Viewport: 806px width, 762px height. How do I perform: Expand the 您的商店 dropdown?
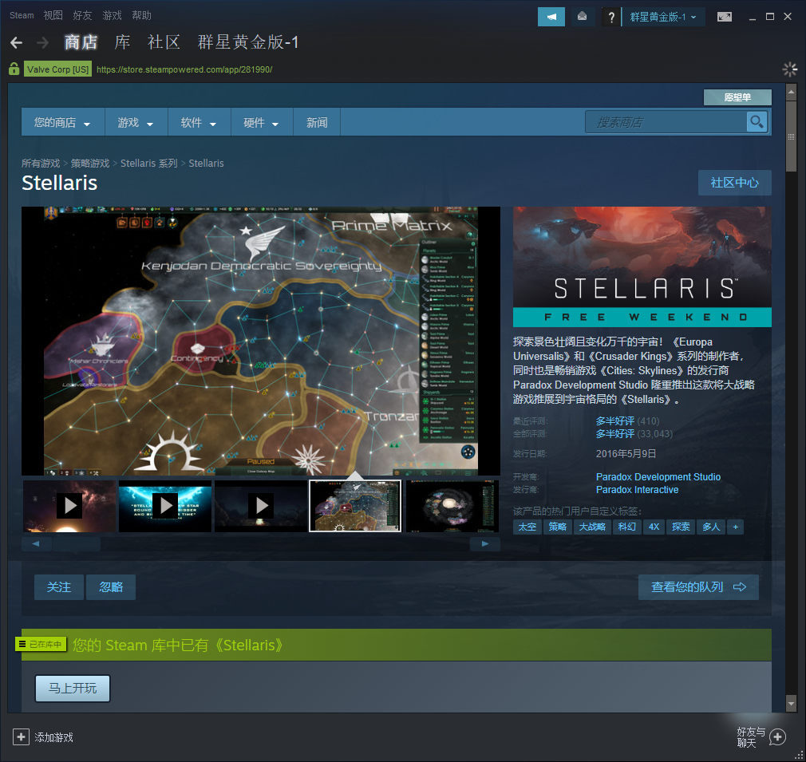(62, 123)
